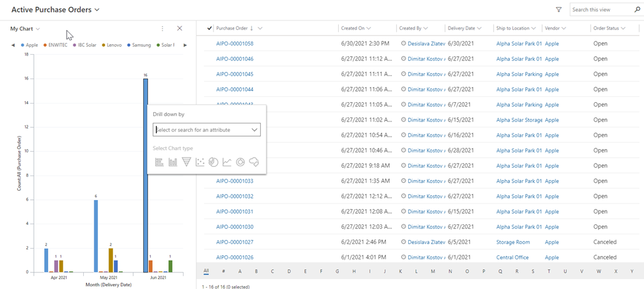The image size is (644, 289).
Task: Open the Drill down by attribute combo box
Action: click(206, 130)
